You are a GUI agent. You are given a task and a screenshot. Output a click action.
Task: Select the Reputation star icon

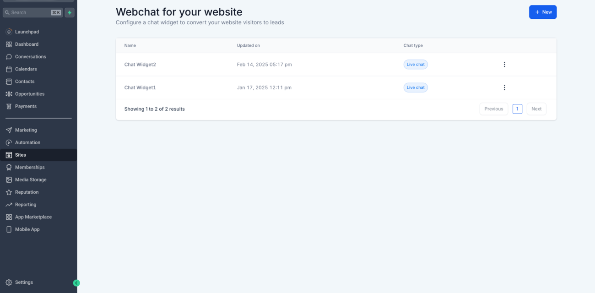8,192
